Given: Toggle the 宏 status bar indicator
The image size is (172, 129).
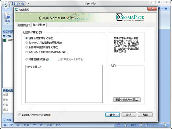Looking at the screenshot, I should (18, 125).
